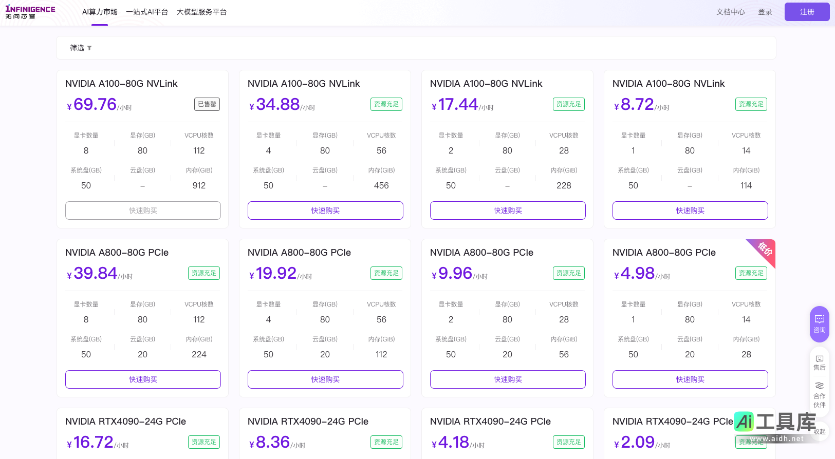Viewport: 835px width, 459px height.
Task: Open the RTX4090 ¥16.72 card title
Action: tap(125, 422)
